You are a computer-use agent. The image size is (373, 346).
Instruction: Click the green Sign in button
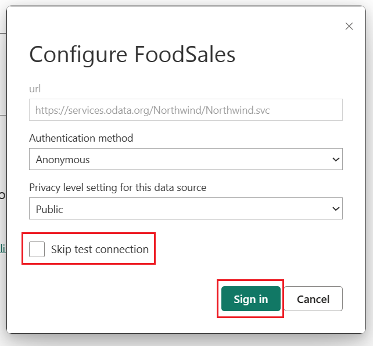coord(251,299)
